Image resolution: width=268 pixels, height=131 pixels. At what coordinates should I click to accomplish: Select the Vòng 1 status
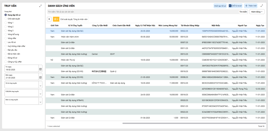tap(6, 23)
